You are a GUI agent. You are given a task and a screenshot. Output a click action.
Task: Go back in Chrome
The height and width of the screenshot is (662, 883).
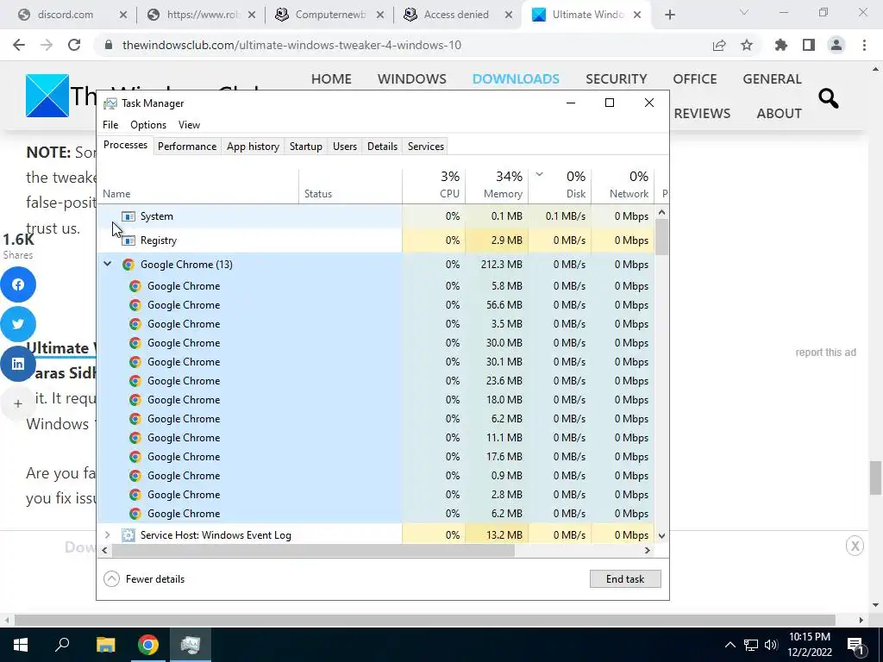[x=19, y=45]
